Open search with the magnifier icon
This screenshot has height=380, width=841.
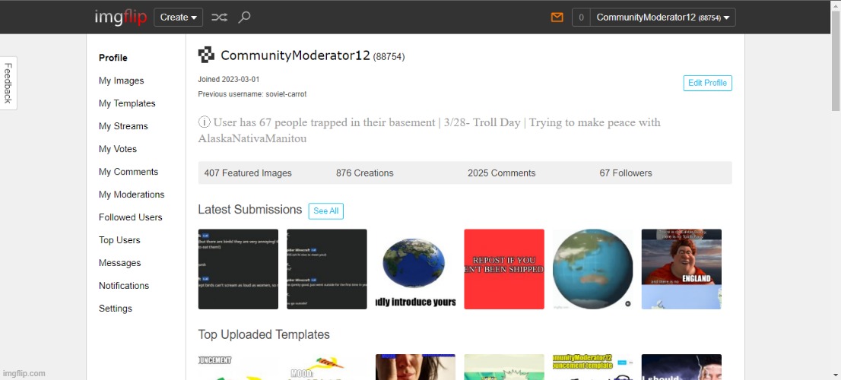244,17
